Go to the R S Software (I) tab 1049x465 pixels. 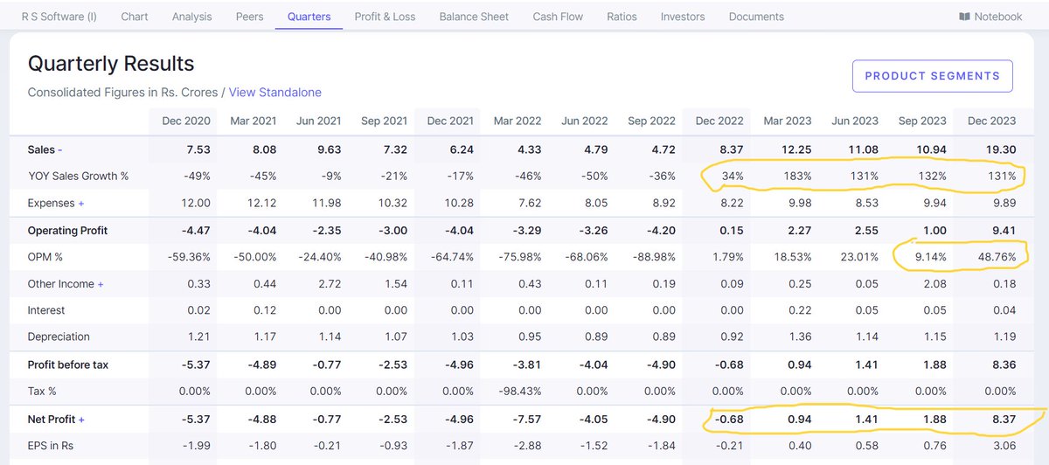tap(59, 17)
